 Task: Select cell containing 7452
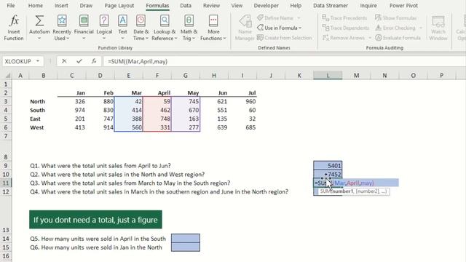328,174
